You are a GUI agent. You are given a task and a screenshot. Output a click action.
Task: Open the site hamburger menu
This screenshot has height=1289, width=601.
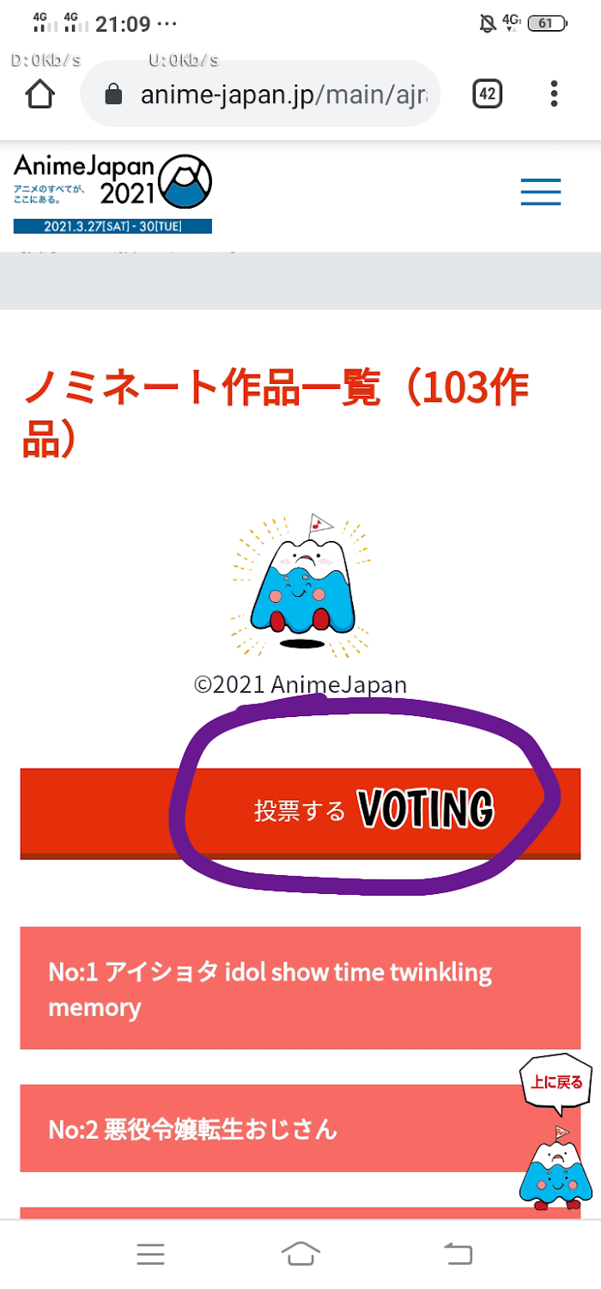point(541,192)
